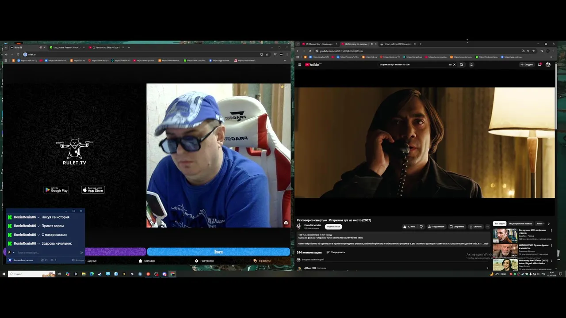Click the Get it on Google Play badge

pos(56,190)
